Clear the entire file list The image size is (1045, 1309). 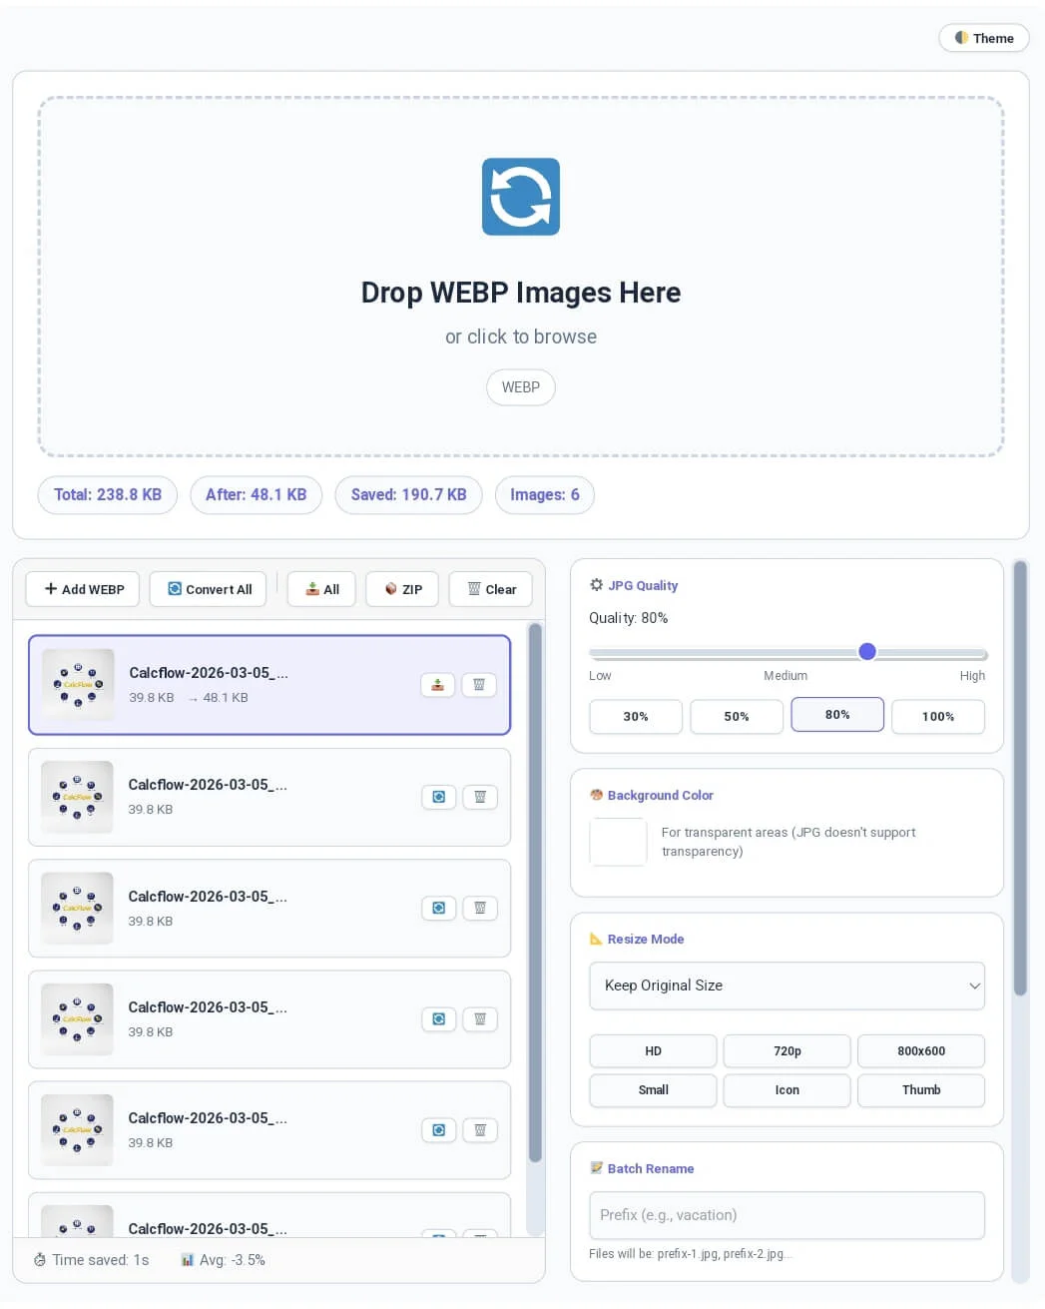point(490,589)
